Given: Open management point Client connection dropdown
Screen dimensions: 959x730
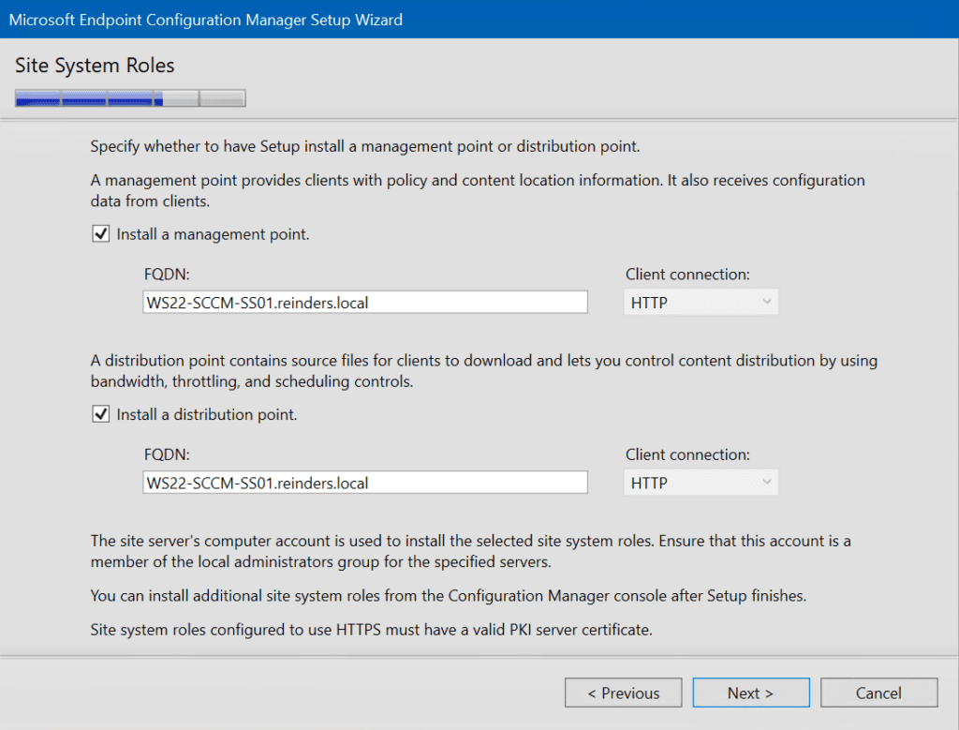Looking at the screenshot, I should (701, 303).
